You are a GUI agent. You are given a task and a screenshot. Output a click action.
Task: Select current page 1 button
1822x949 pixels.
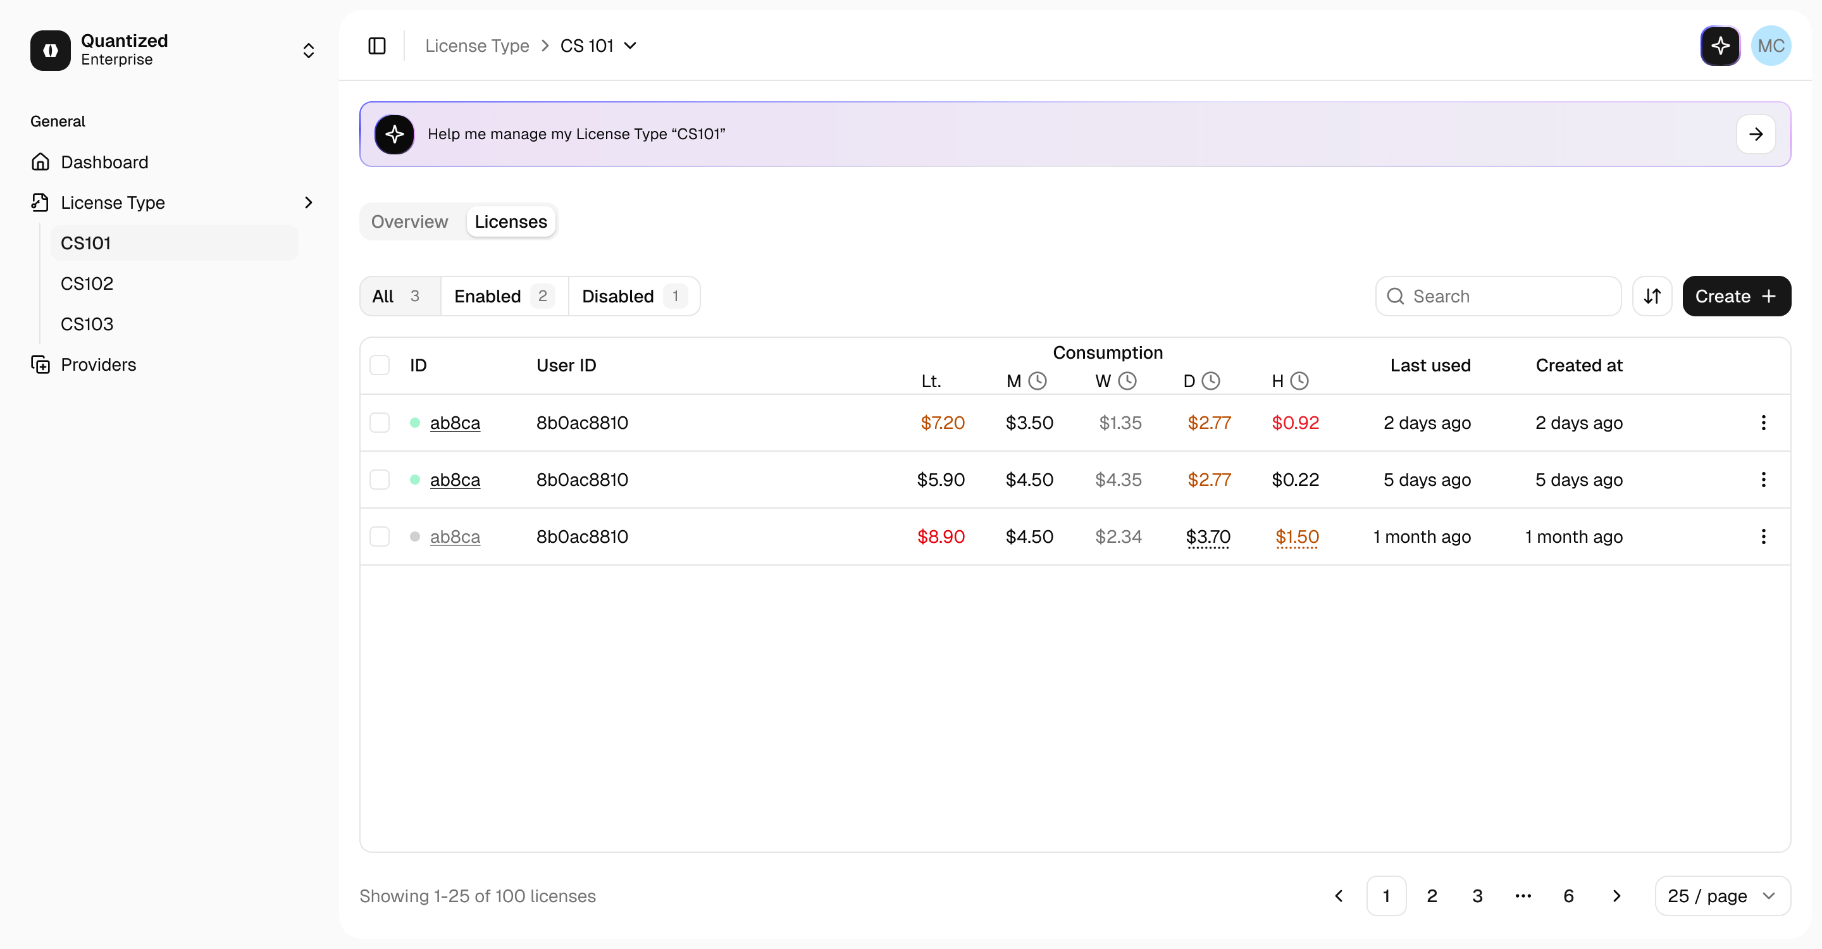[x=1386, y=896]
